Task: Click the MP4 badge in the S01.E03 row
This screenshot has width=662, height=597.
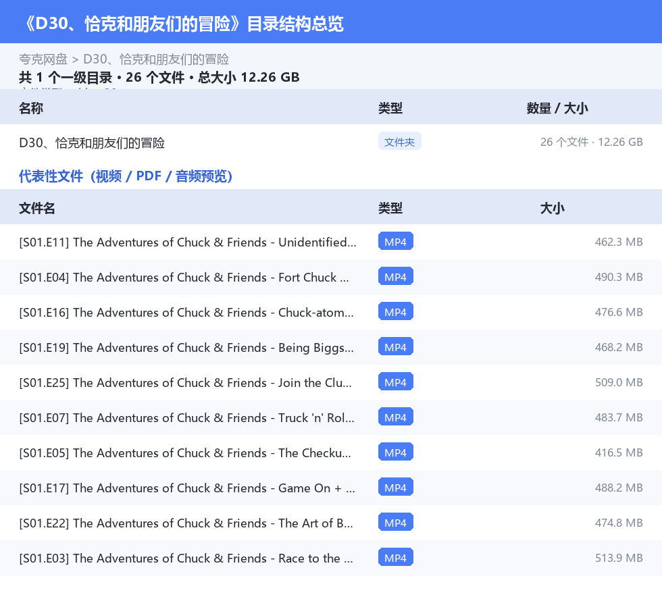Action: coord(396,557)
